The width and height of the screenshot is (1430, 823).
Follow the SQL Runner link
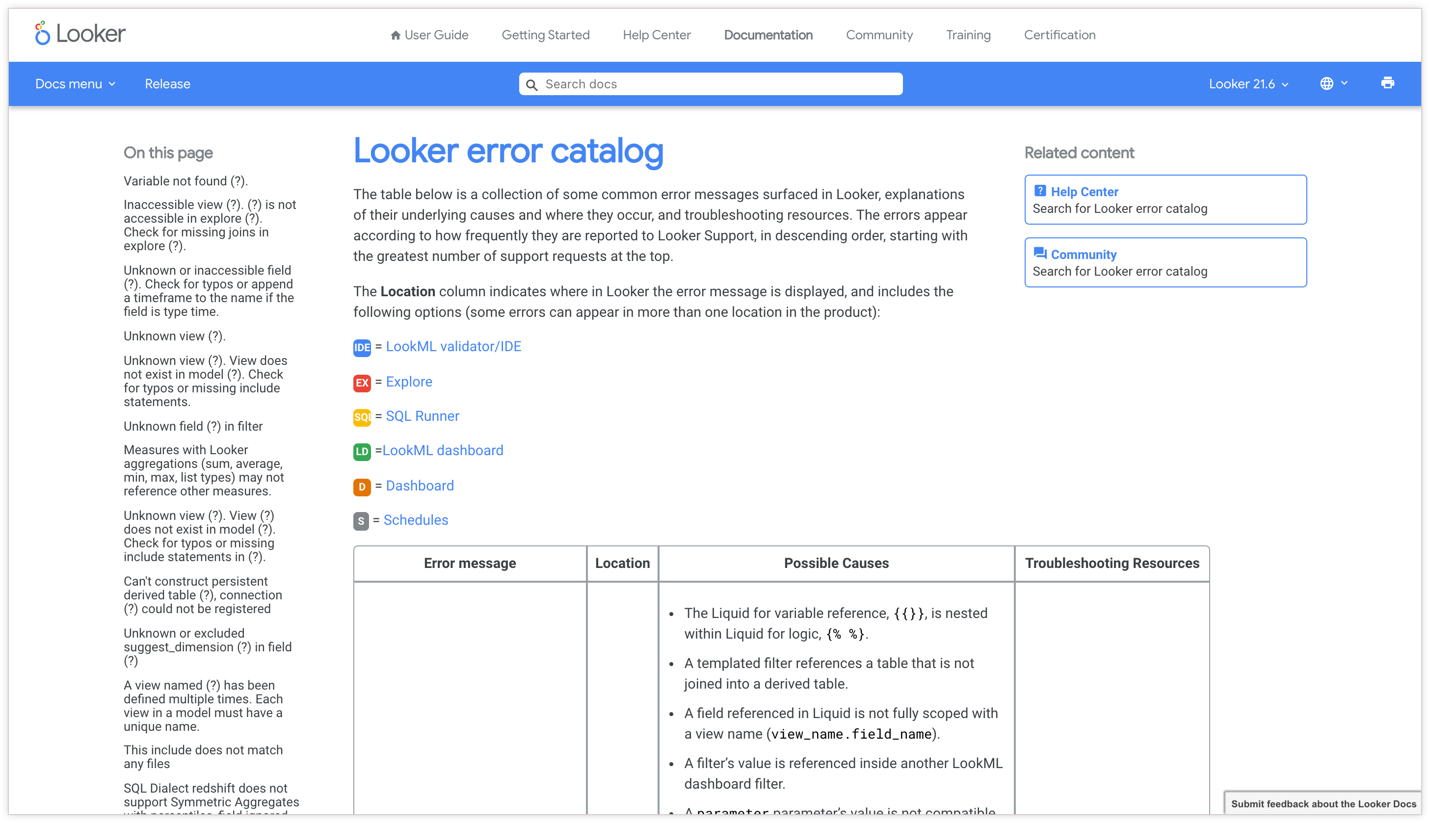coord(422,416)
